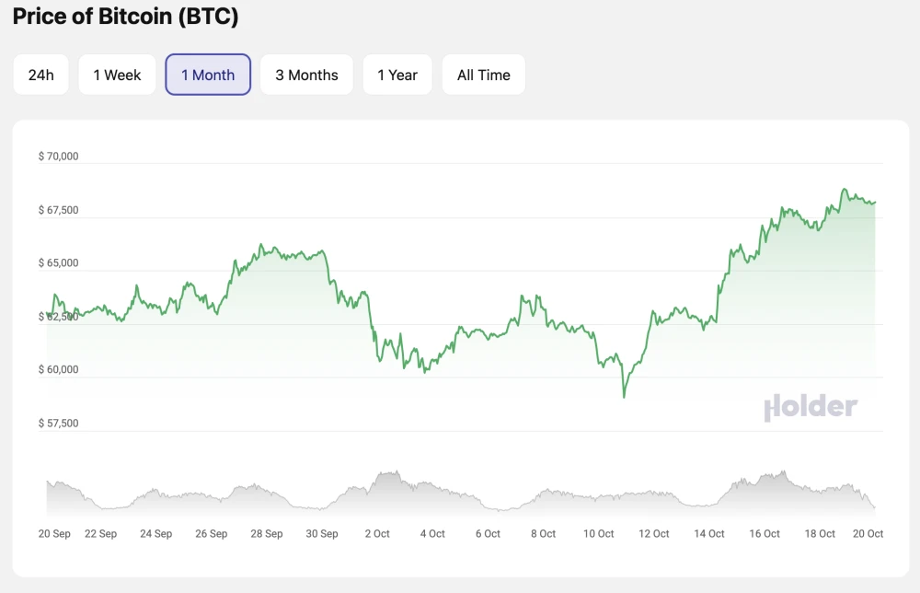Image resolution: width=920 pixels, height=593 pixels.
Task: Click the volume peak near 16 Oct
Action: pos(783,471)
